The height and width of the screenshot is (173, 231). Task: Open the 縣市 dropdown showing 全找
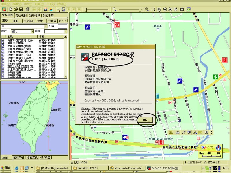tap(32, 31)
